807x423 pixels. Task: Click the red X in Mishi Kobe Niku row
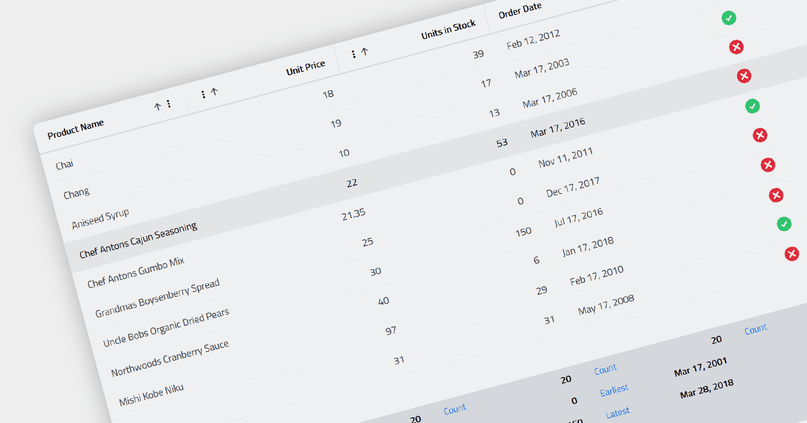(x=792, y=254)
